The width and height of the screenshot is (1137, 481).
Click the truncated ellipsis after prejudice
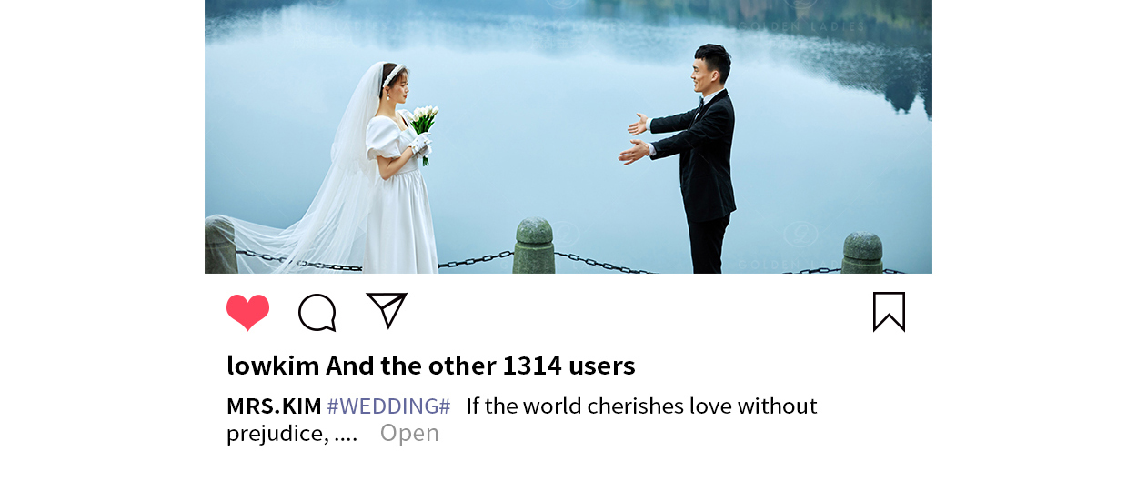click(x=346, y=435)
